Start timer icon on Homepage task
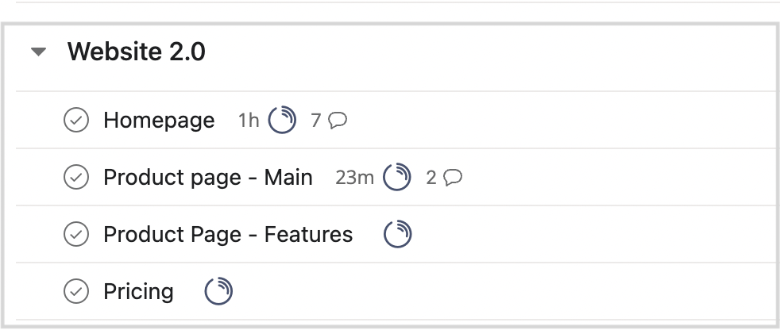Viewport: 780px width, 330px height. click(282, 120)
